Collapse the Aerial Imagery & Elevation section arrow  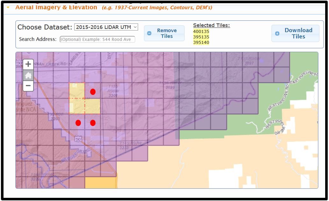(x=8, y=7)
